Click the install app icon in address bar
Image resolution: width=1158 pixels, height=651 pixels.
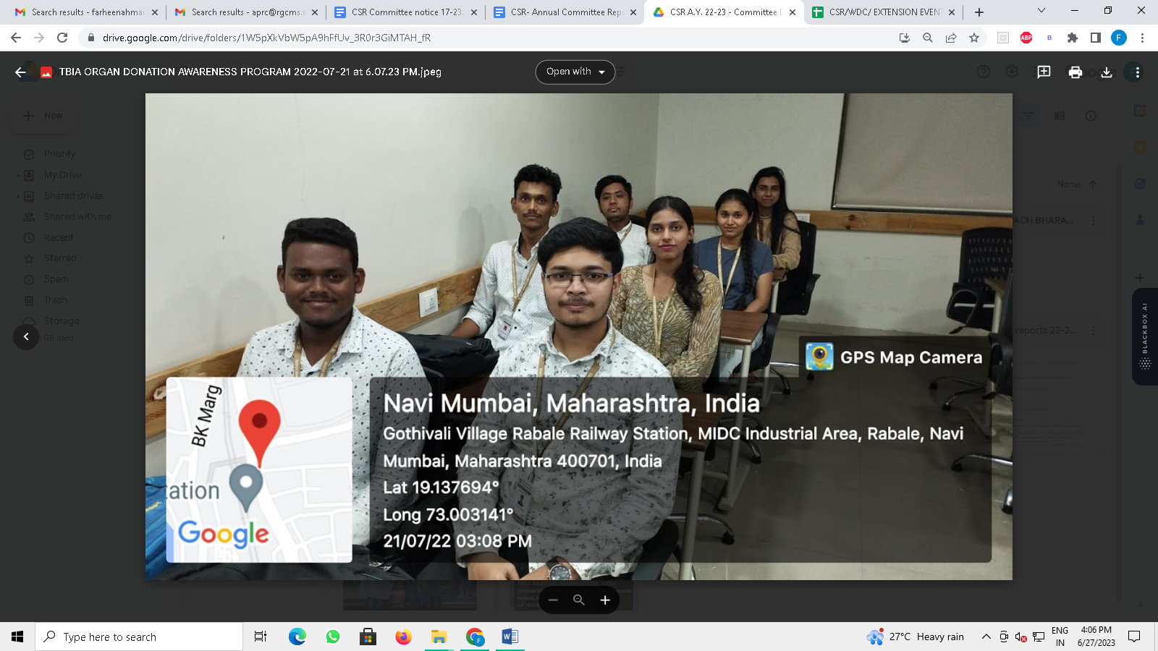pyautogui.click(x=905, y=38)
